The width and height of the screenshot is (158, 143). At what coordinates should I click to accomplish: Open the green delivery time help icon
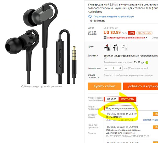click(147, 62)
